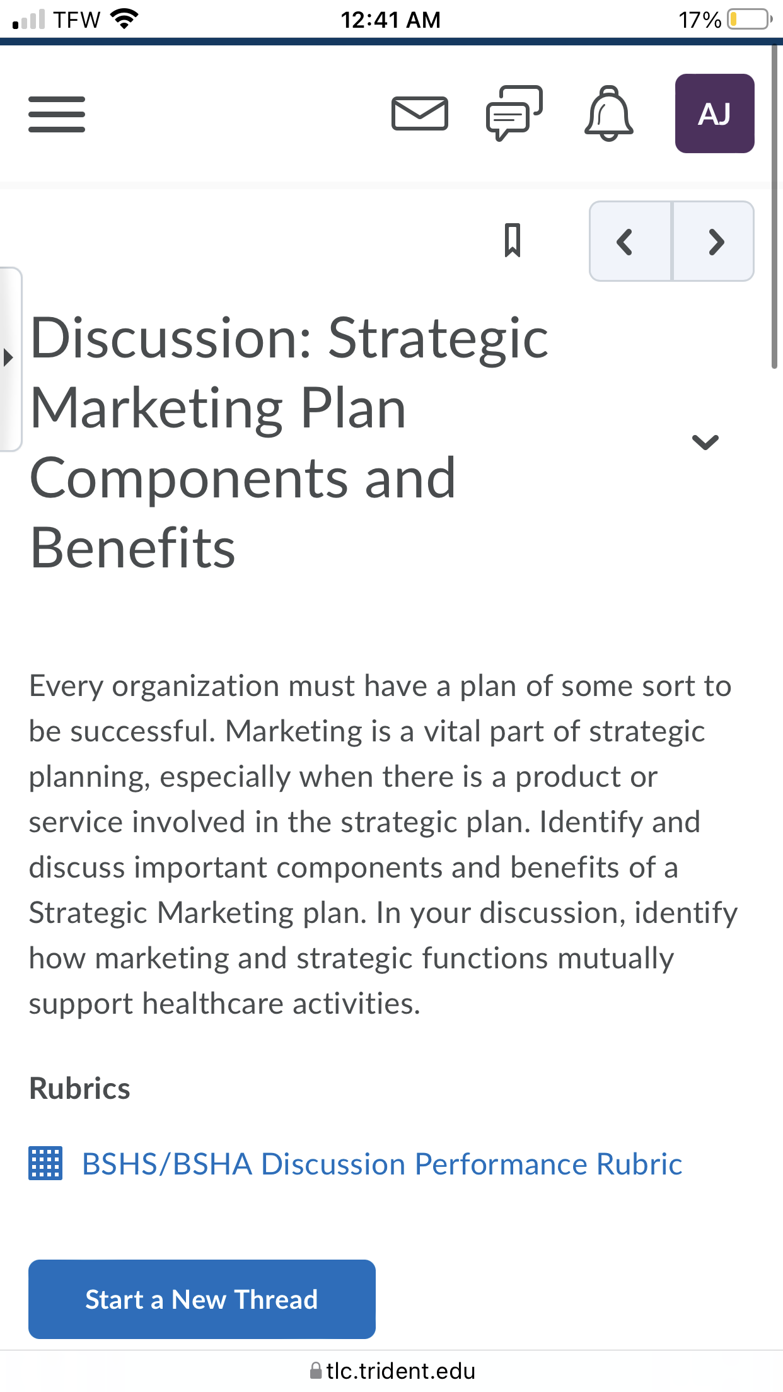This screenshot has height=1392, width=783.
Task: Go to the next content item
Action: [x=714, y=241]
